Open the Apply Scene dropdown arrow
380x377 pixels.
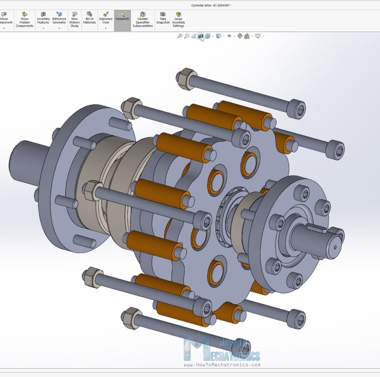(x=252, y=36)
